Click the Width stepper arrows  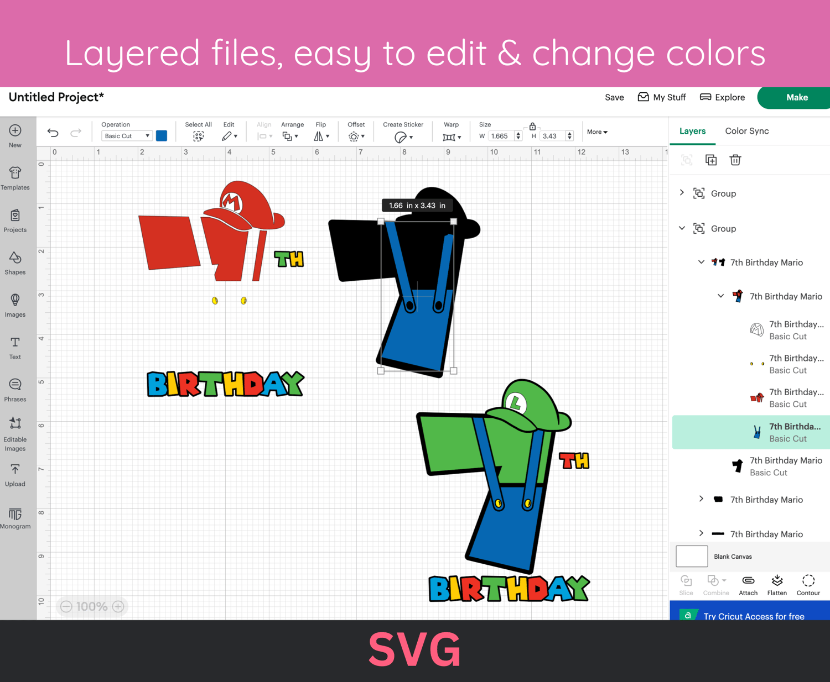point(518,136)
